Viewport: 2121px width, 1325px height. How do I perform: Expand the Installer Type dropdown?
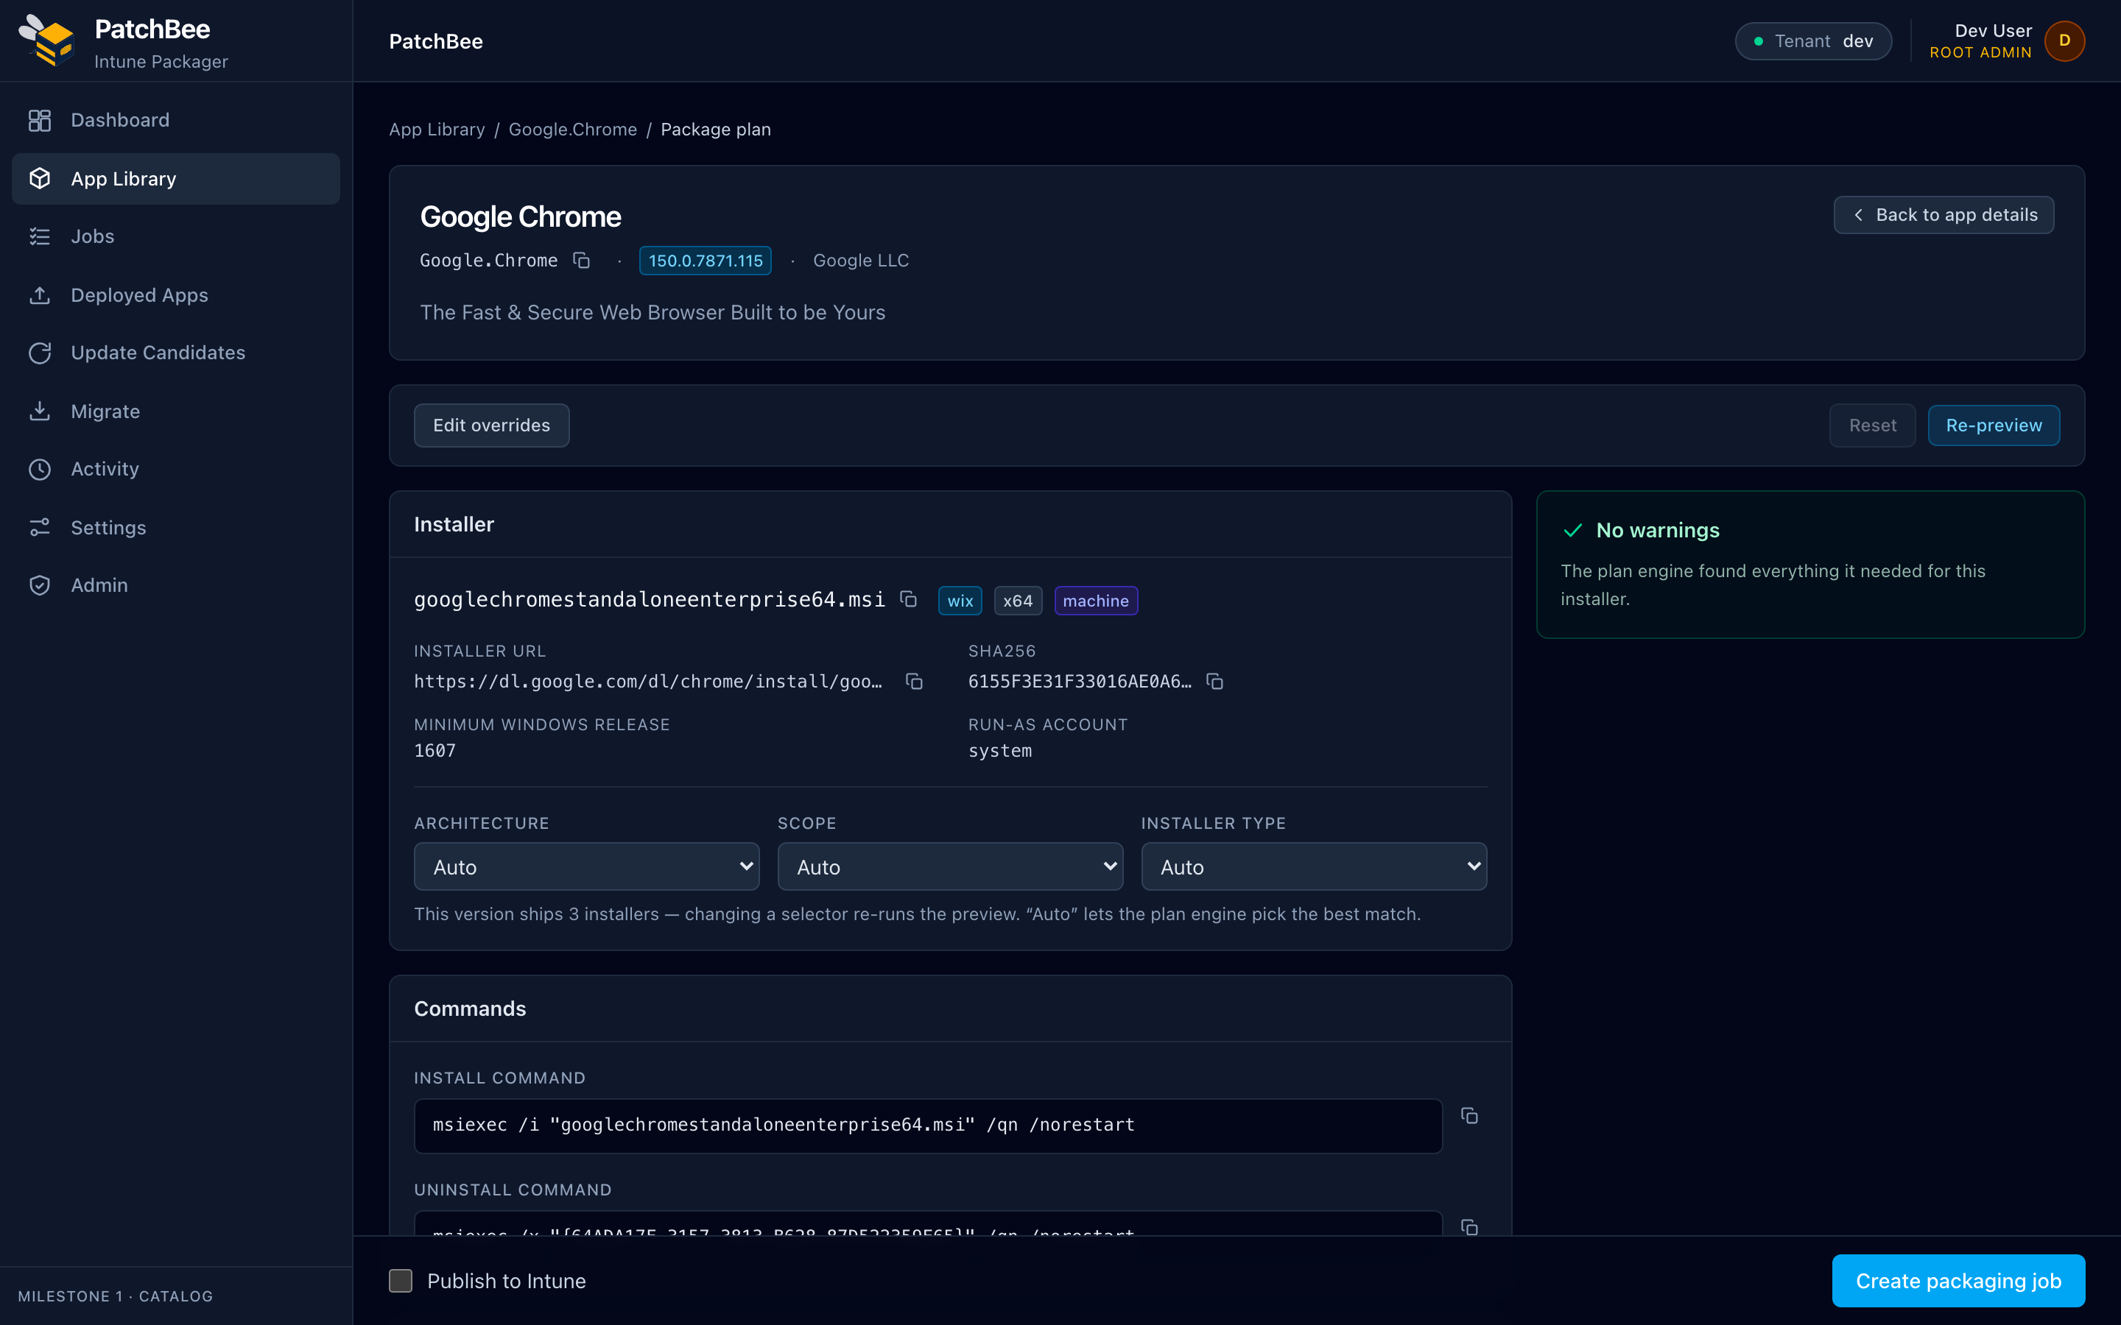pyautogui.click(x=1313, y=866)
